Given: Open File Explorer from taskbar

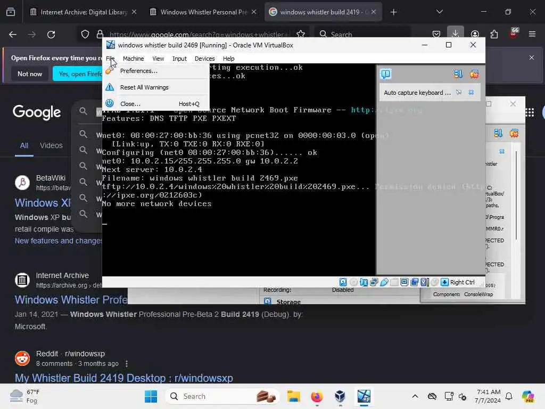Looking at the screenshot, I should 293,396.
